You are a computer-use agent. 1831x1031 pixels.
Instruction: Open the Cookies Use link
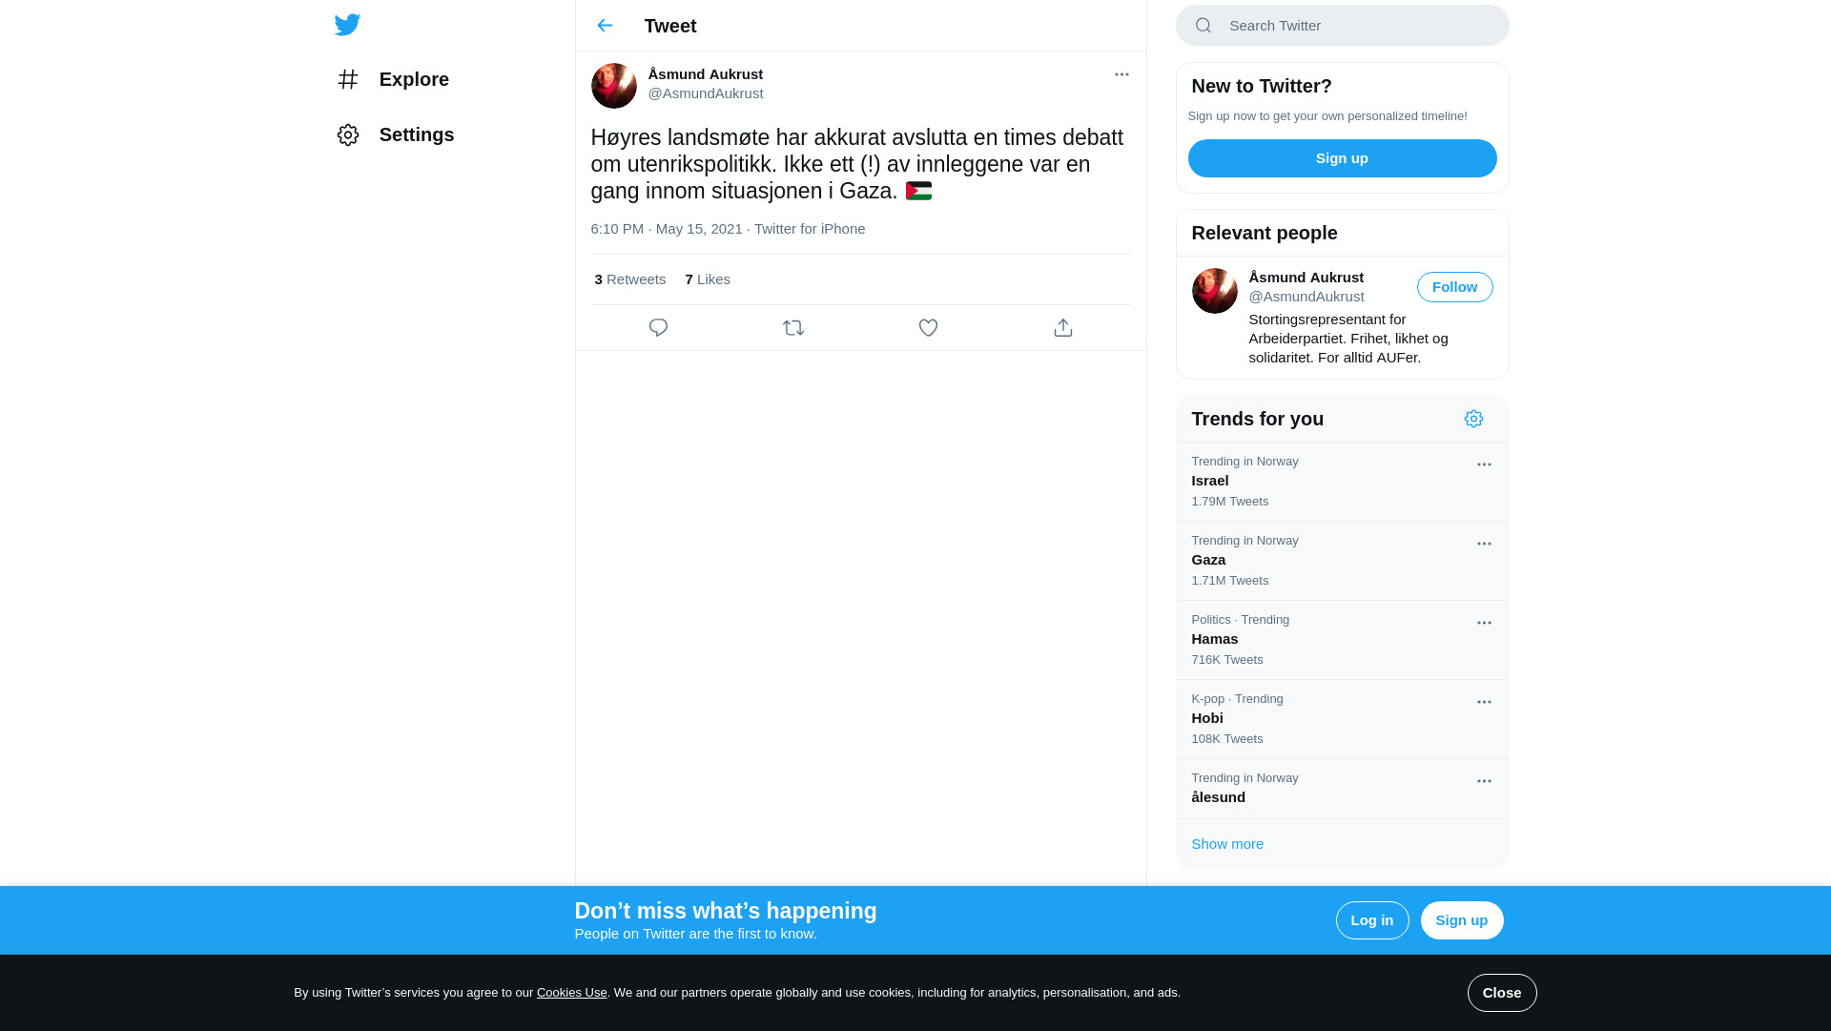click(571, 993)
